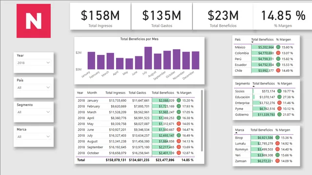Click the October bar in chart
The height and width of the screenshot is (175, 312).
pos(176,59)
